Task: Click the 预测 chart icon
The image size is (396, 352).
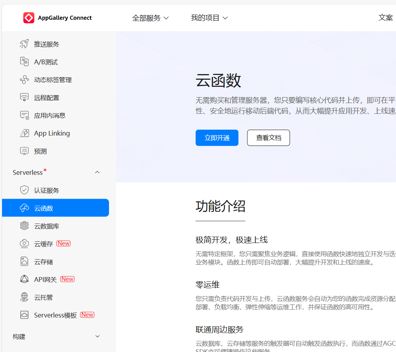Action: (24, 151)
